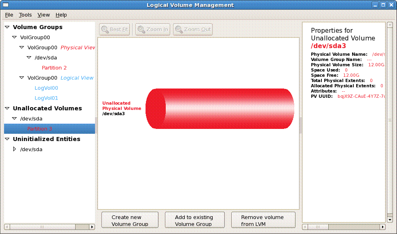Click the Best Fit magnifier toolbar button
The image size is (397, 234).
click(x=115, y=30)
